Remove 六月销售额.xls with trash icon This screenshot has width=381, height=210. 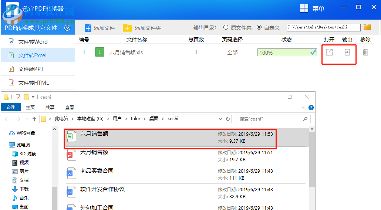coord(365,52)
